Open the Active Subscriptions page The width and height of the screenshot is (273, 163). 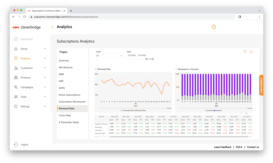69,95
